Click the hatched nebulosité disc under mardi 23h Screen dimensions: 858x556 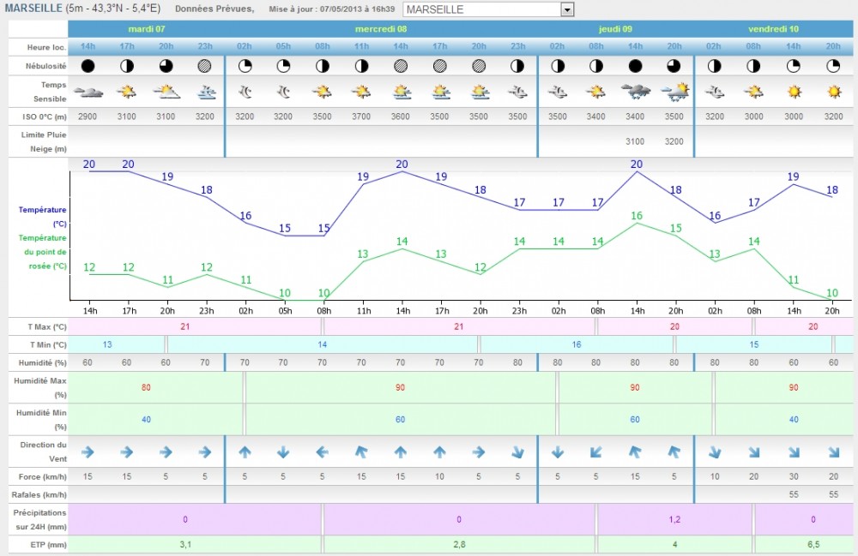(205, 64)
